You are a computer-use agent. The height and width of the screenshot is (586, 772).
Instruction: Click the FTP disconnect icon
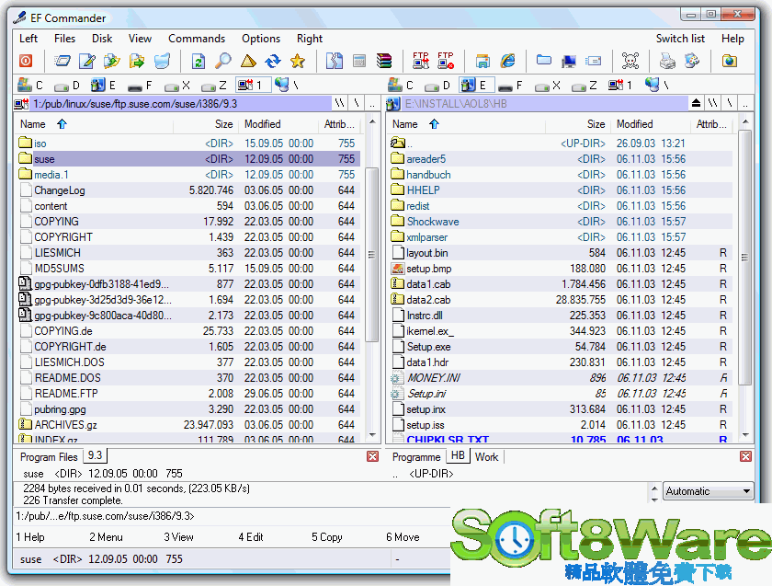446,61
